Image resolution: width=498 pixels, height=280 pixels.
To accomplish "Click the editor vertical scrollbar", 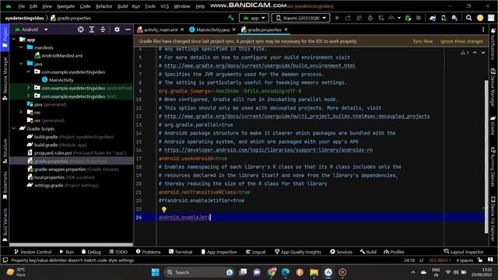I will click(x=486, y=157).
